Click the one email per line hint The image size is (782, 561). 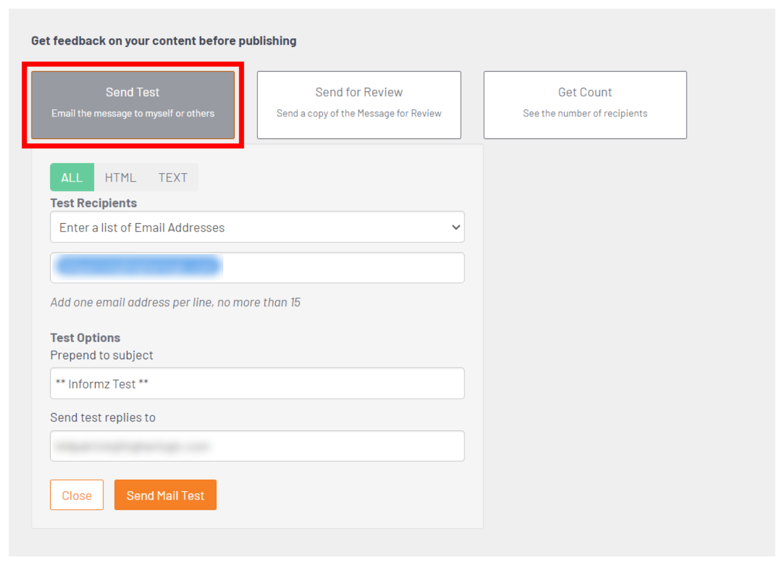(175, 303)
